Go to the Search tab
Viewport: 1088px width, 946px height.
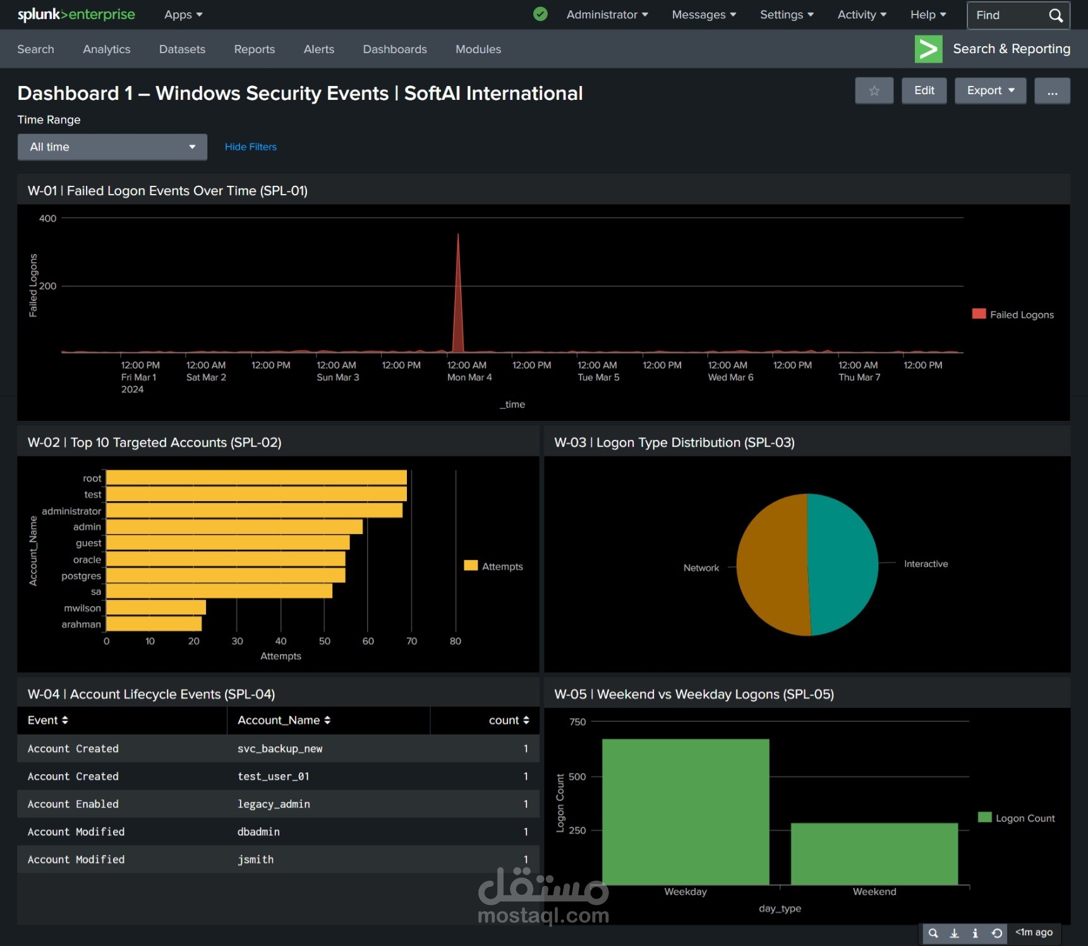[x=35, y=49]
